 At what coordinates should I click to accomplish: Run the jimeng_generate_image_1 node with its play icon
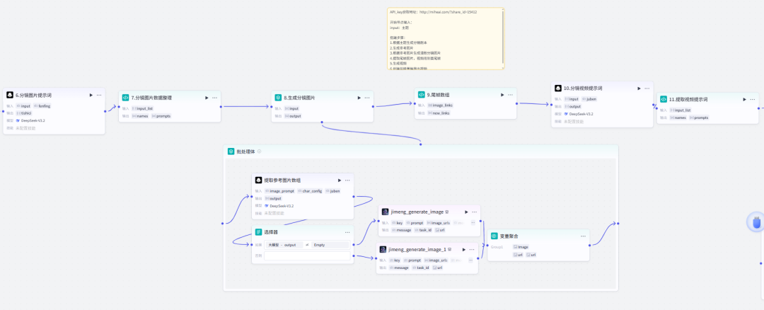464,249
